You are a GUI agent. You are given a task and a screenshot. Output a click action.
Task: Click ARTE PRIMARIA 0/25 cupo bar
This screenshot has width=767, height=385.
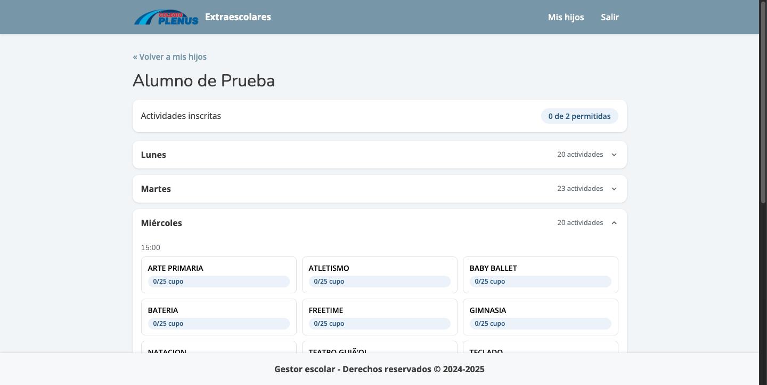[x=219, y=282]
